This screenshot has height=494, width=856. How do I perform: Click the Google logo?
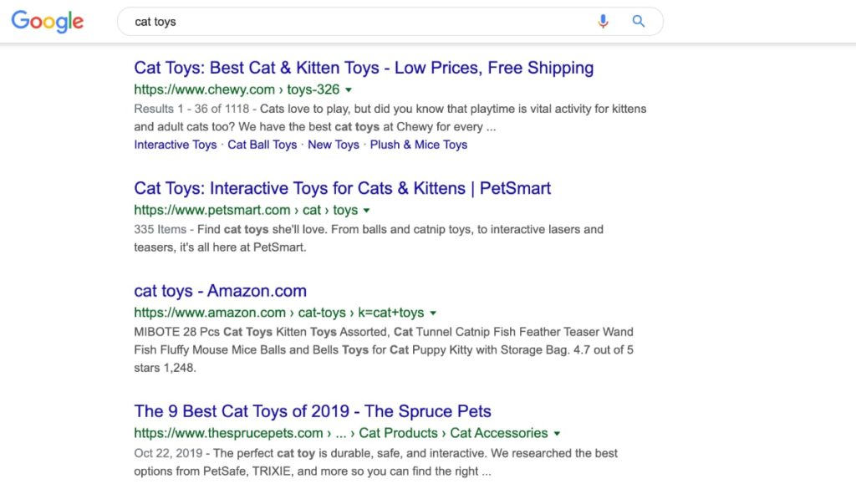pyautogui.click(x=47, y=22)
